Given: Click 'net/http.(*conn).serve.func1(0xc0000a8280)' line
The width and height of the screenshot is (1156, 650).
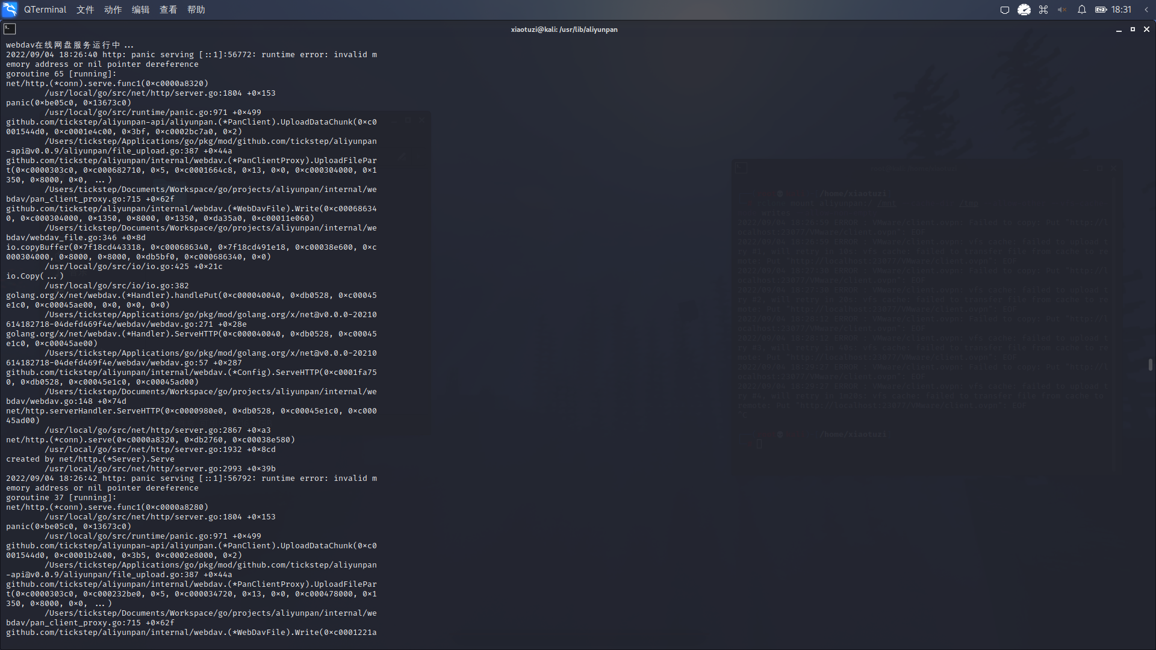Looking at the screenshot, I should click(x=107, y=507).
